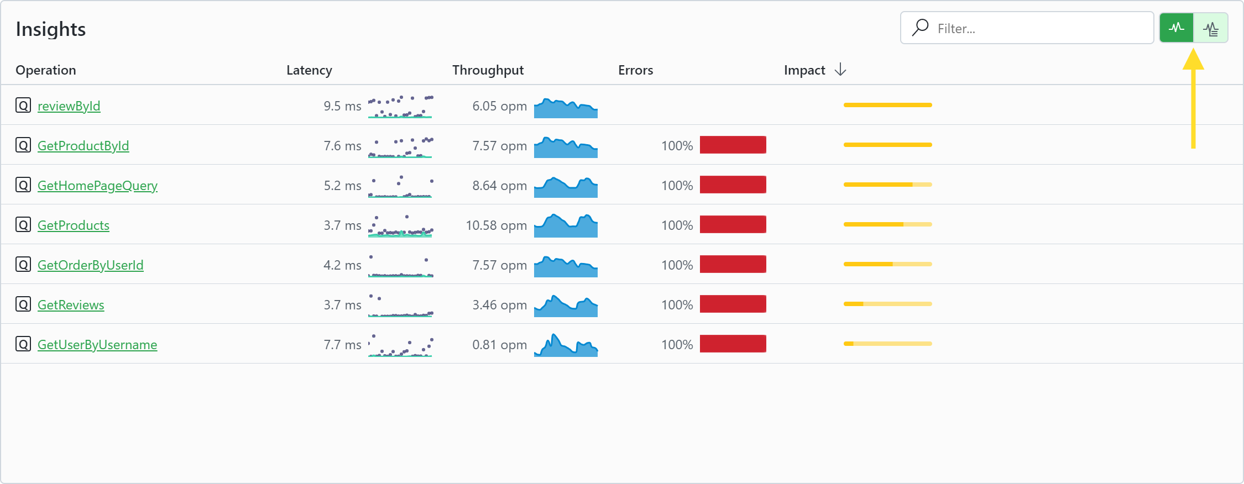Open the GetHomePageQuery operation link
1244x484 pixels.
[x=97, y=186]
